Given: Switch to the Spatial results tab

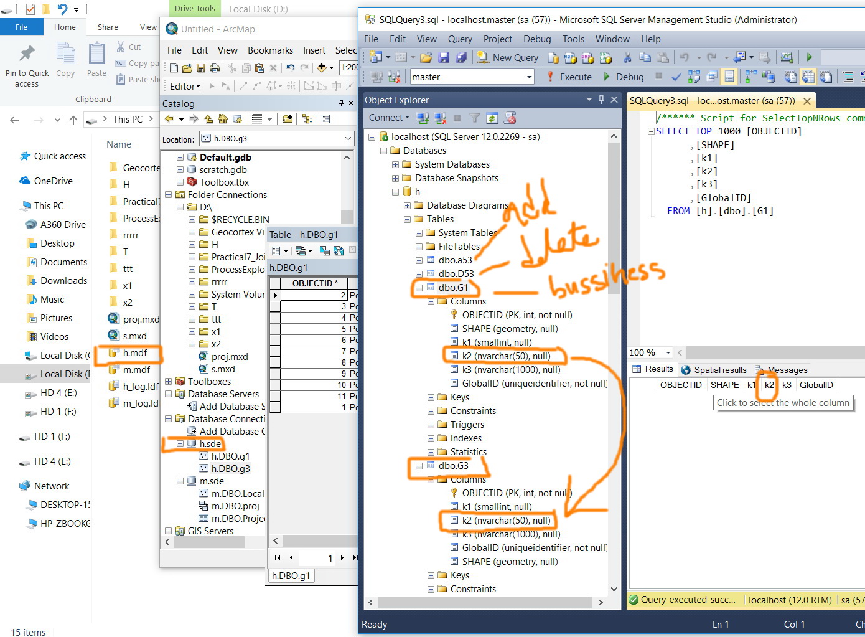Looking at the screenshot, I should click(x=714, y=370).
